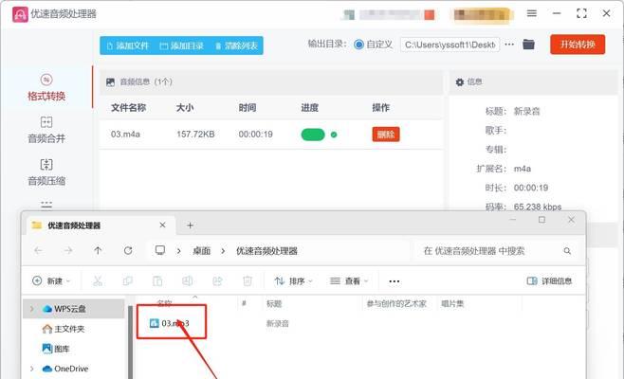Open the hamburger menu in the title bar

[x=532, y=13]
